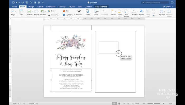Image resolution: width=185 pixels, height=105 pixels.
Task: Open the Office Store add-ins
Action: click(66, 11)
